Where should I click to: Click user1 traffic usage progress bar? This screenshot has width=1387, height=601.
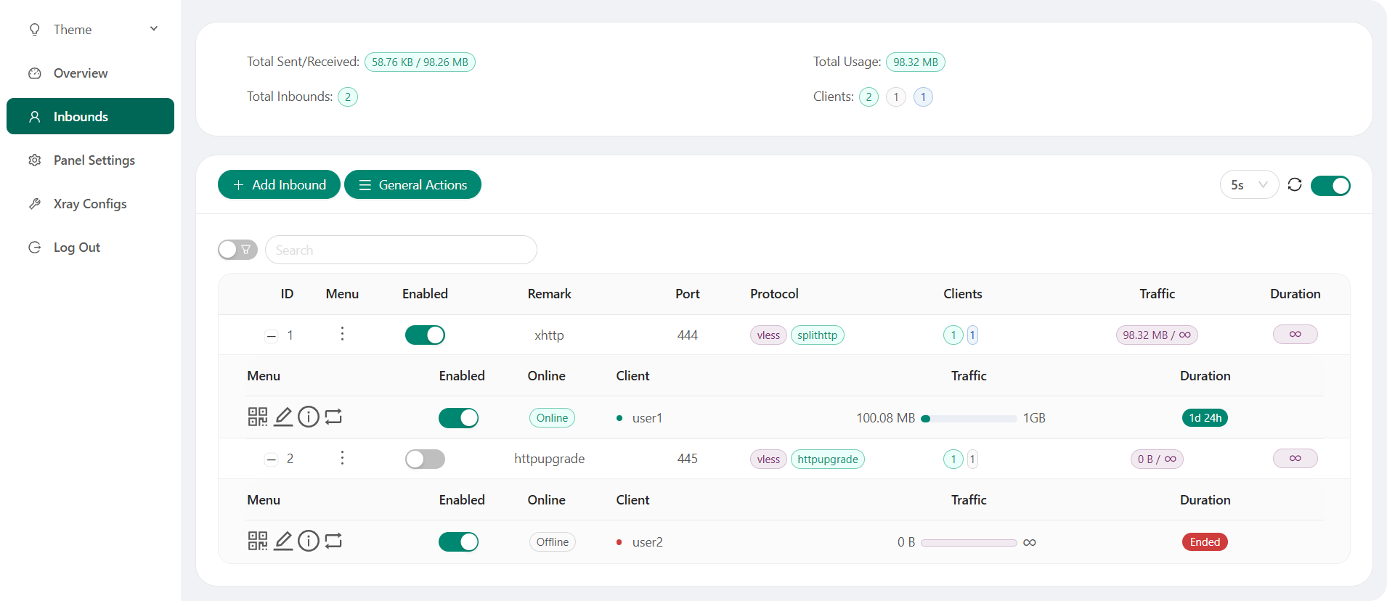point(969,418)
